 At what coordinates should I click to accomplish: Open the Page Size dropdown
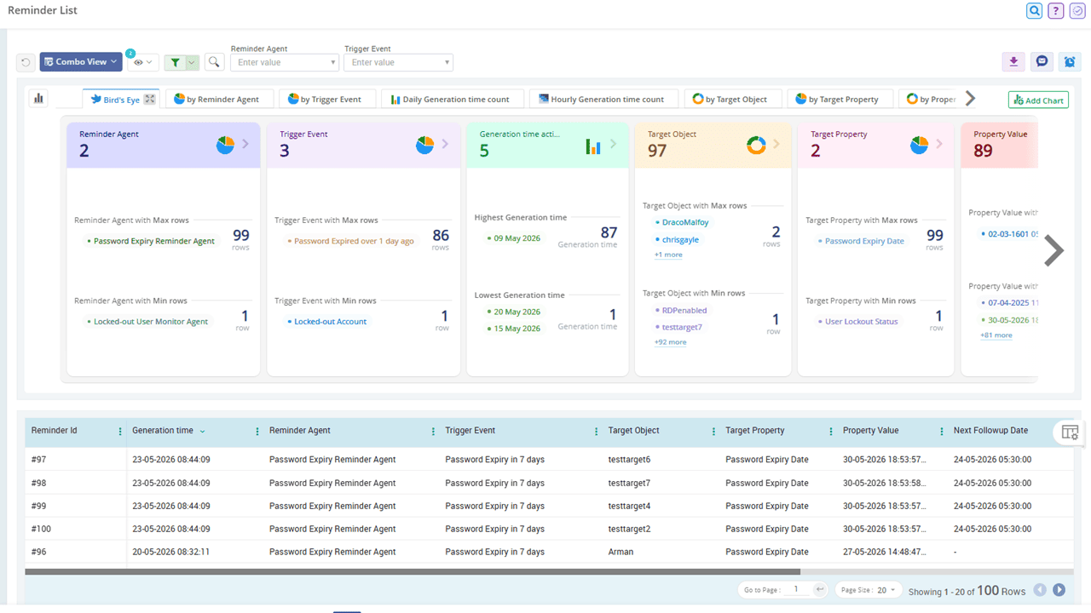[x=867, y=589]
